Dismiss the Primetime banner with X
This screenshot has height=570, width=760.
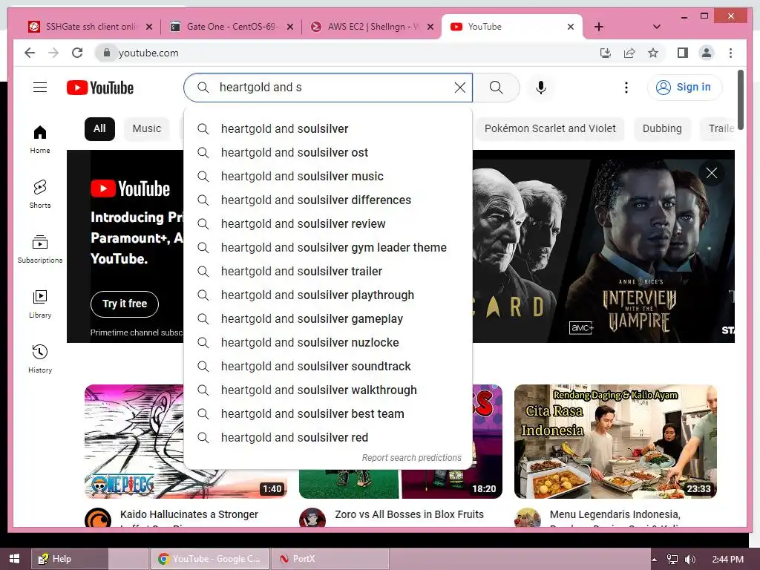click(x=712, y=173)
